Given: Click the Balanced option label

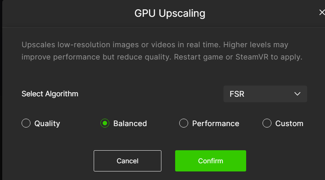Looking at the screenshot, I should pos(130,123).
